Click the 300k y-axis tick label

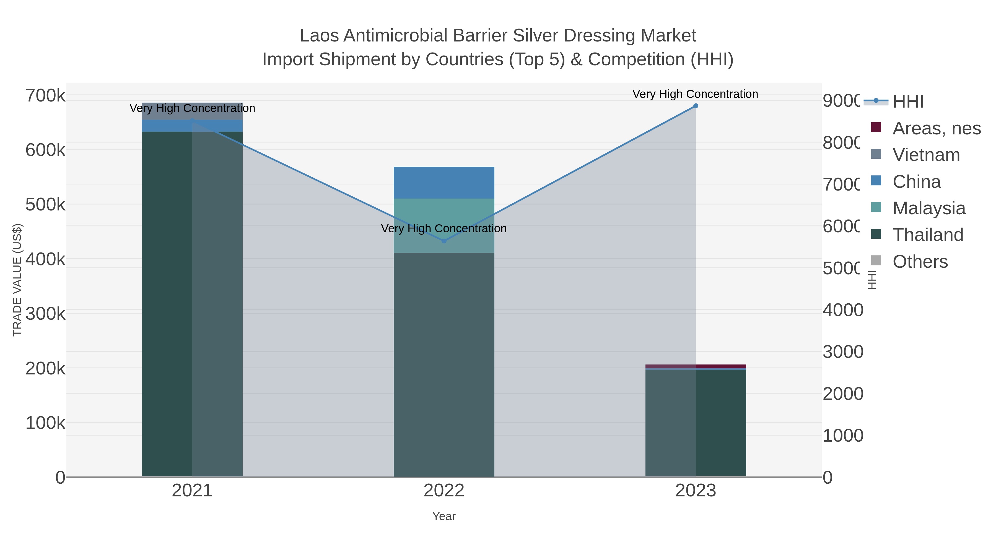(46, 313)
